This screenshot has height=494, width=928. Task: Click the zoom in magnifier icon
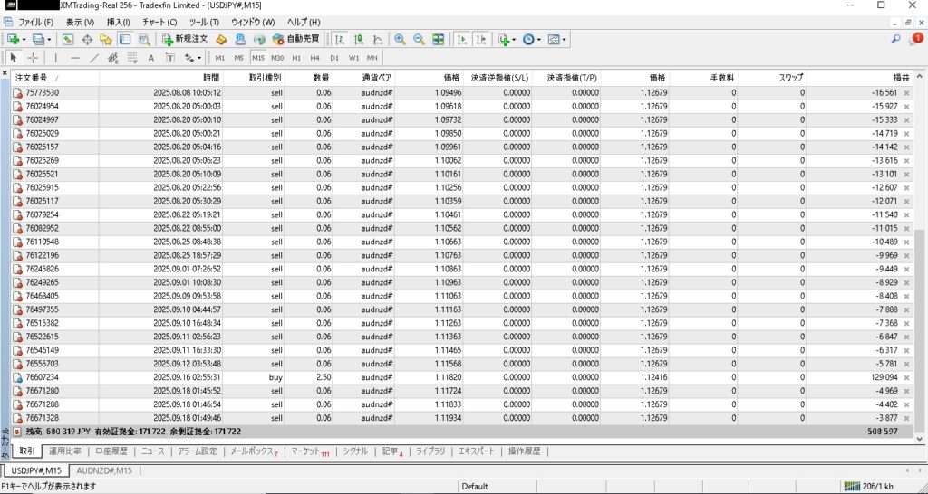(x=400, y=40)
